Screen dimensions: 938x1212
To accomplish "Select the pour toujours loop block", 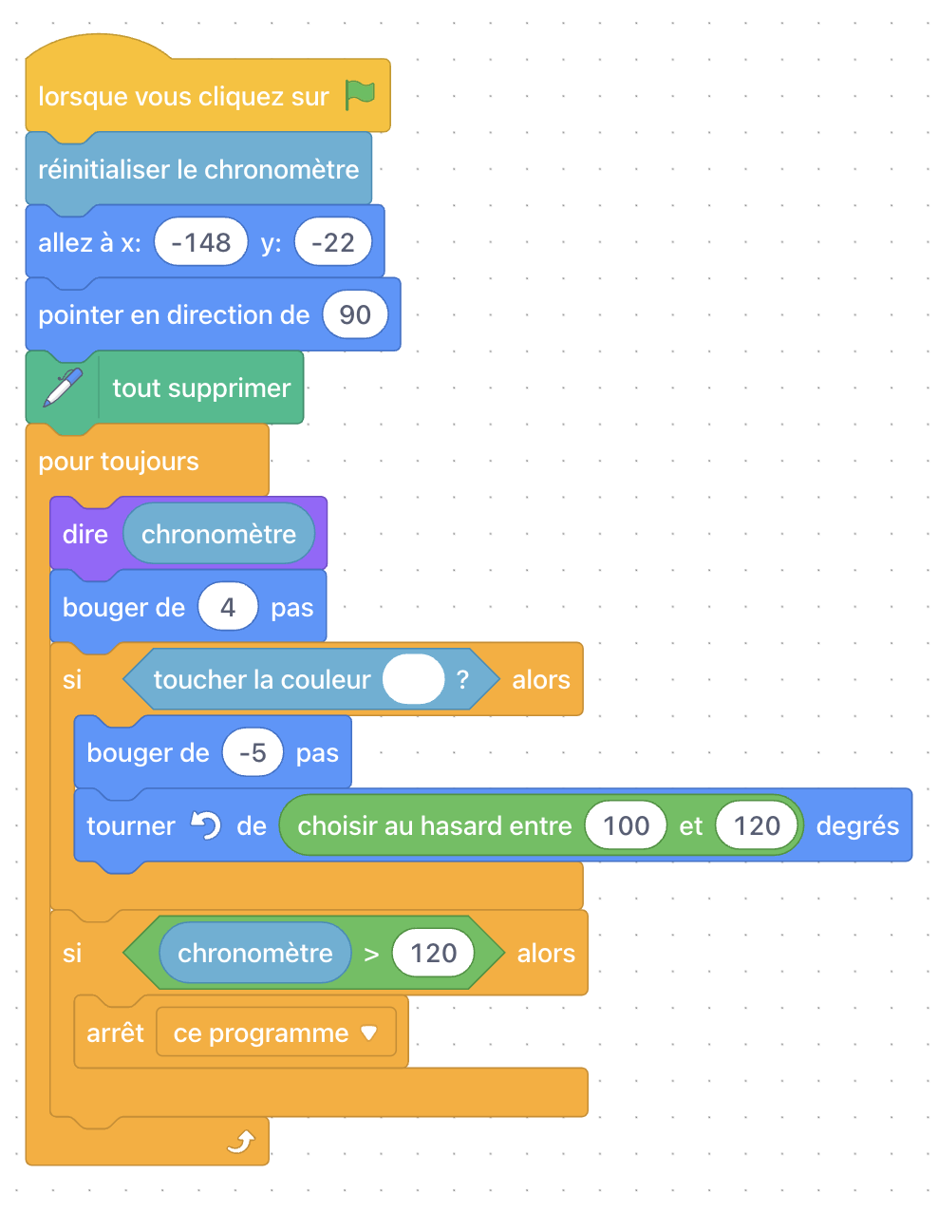I will 119,462.
